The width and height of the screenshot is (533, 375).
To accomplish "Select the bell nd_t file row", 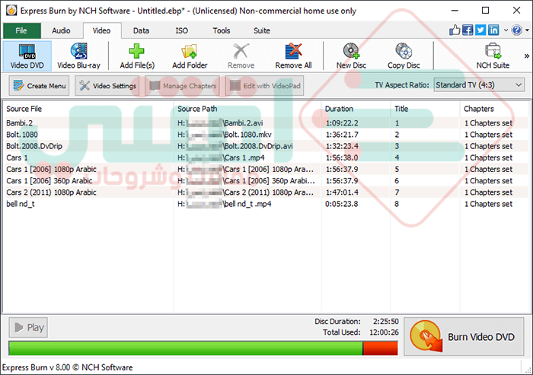I will (x=266, y=204).
